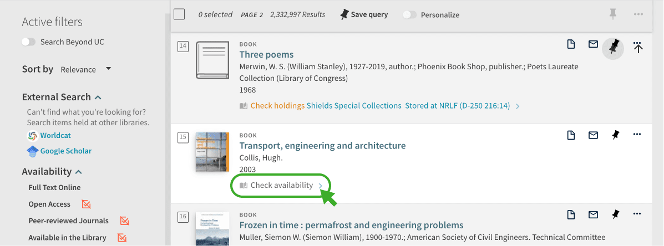Collapse the External Search section
Screen dimensions: 664x246
(98, 97)
